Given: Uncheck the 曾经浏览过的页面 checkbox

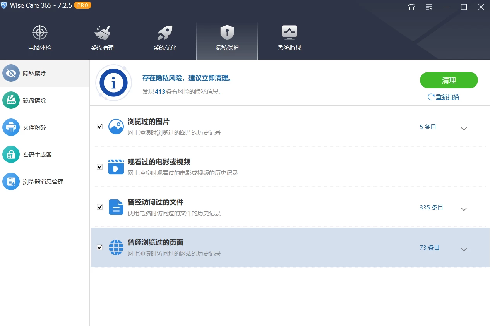Looking at the screenshot, I should click(x=99, y=247).
